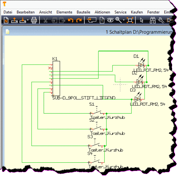Click the schematic page icon
The image size is (182, 180).
point(102,20)
